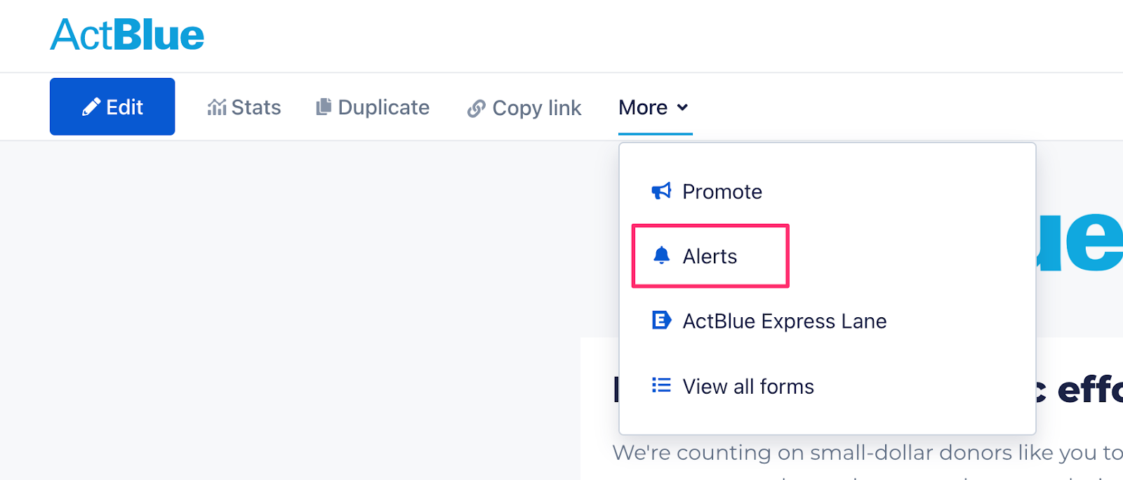The width and height of the screenshot is (1123, 480).
Task: Click the bar chart icon beside Stats
Action: click(217, 107)
